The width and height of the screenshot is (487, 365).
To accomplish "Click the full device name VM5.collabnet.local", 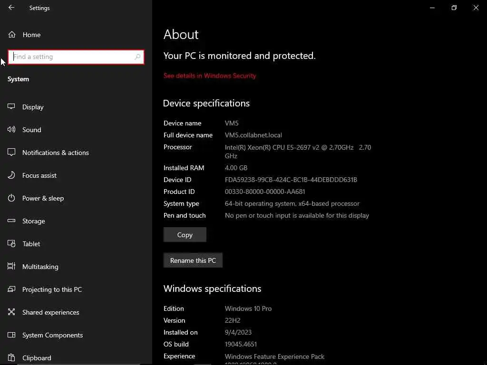I will pyautogui.click(x=253, y=135).
